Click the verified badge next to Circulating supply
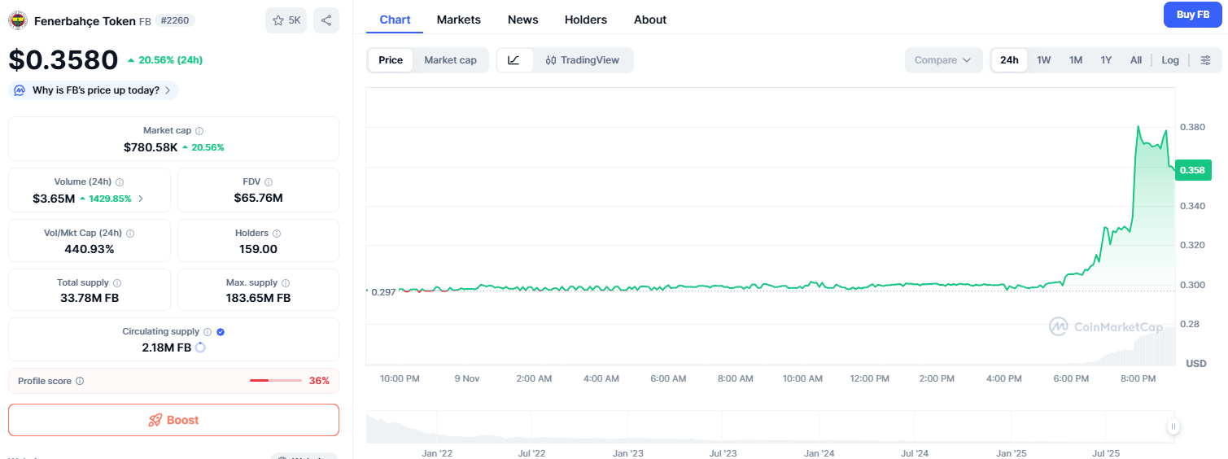Image resolution: width=1228 pixels, height=459 pixels. point(221,332)
